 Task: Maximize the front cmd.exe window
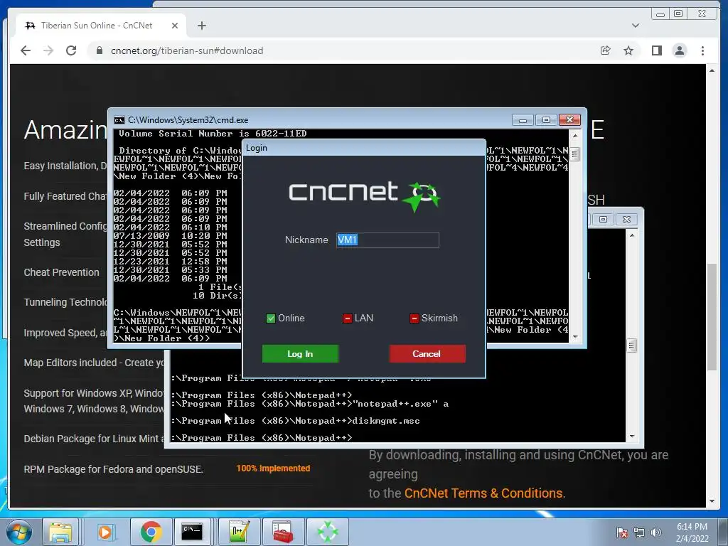pyautogui.click(x=546, y=120)
